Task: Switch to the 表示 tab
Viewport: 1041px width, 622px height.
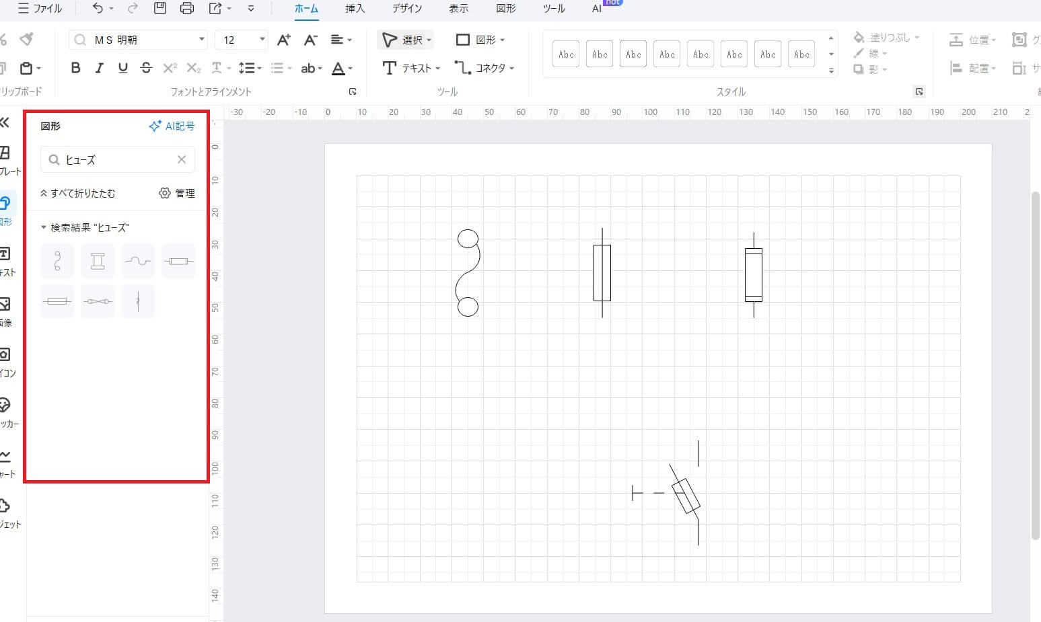Action: (459, 9)
